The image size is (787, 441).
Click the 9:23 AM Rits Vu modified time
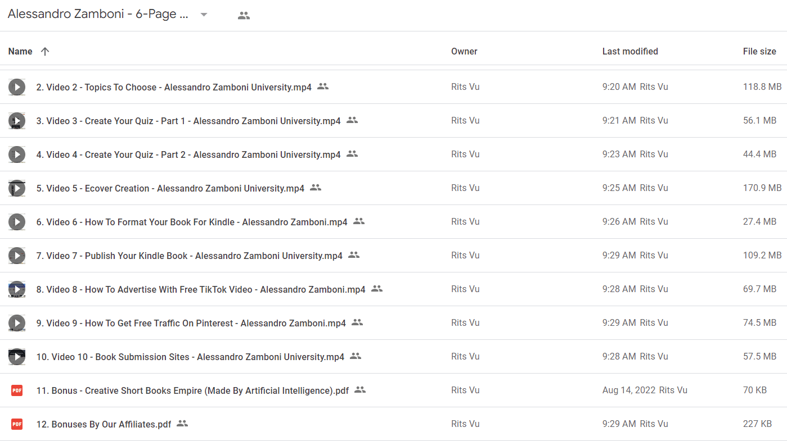(x=635, y=154)
